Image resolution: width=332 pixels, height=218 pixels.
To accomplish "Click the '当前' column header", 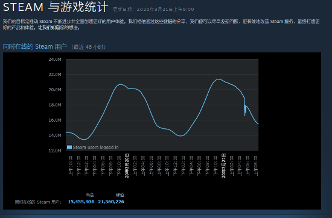I will (89, 195).
